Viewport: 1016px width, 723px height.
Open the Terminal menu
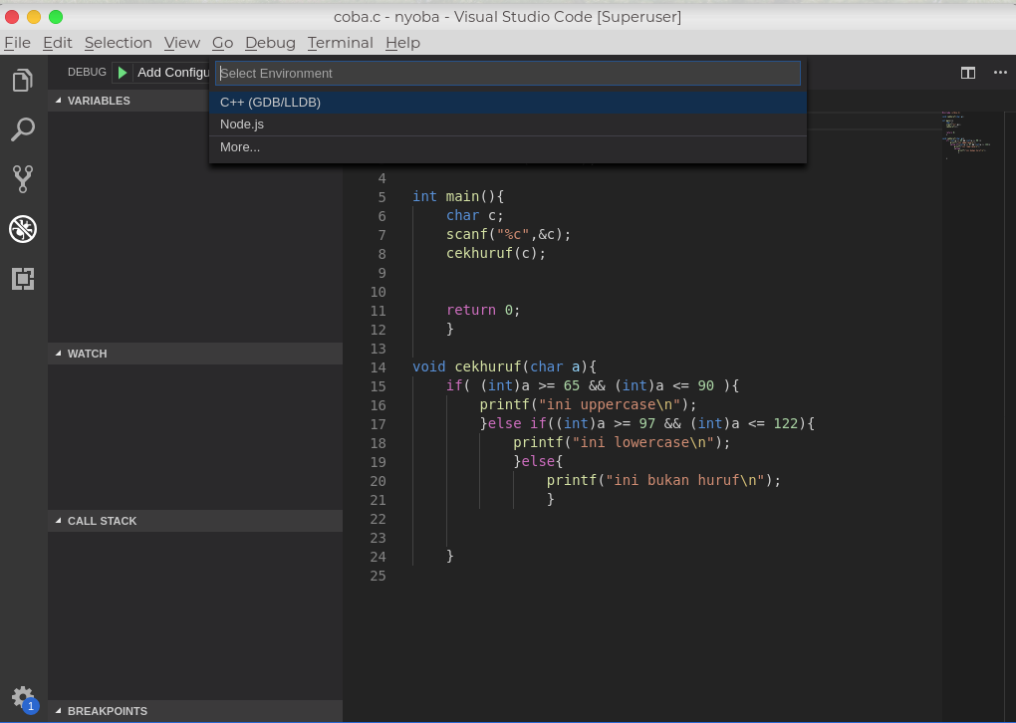pyautogui.click(x=340, y=43)
